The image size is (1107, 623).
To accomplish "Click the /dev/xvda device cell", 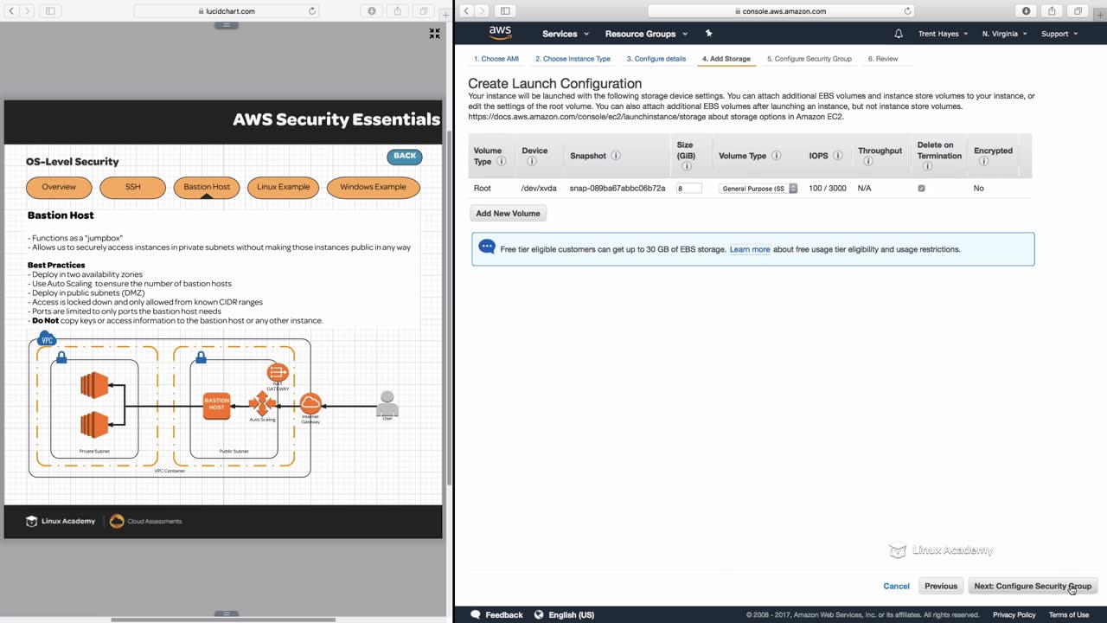I will [x=539, y=188].
